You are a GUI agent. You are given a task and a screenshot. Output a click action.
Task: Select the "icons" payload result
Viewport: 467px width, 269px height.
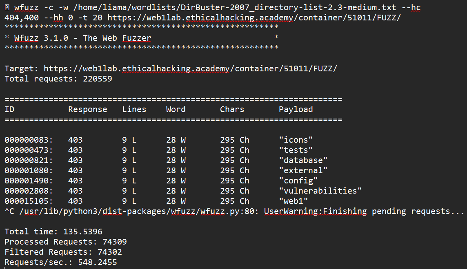click(x=296, y=140)
